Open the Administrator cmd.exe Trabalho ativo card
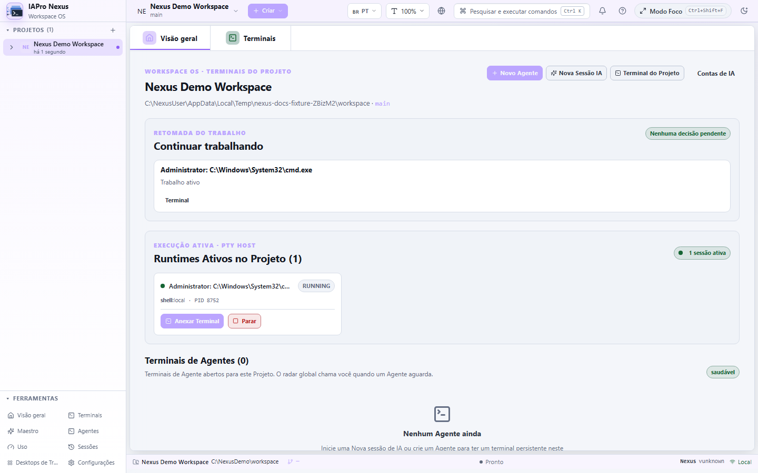The height and width of the screenshot is (473, 758). [442, 186]
